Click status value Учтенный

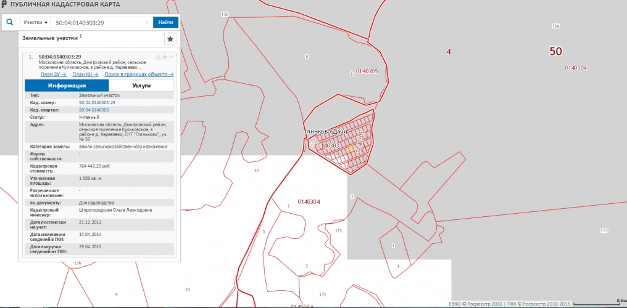[x=89, y=118]
